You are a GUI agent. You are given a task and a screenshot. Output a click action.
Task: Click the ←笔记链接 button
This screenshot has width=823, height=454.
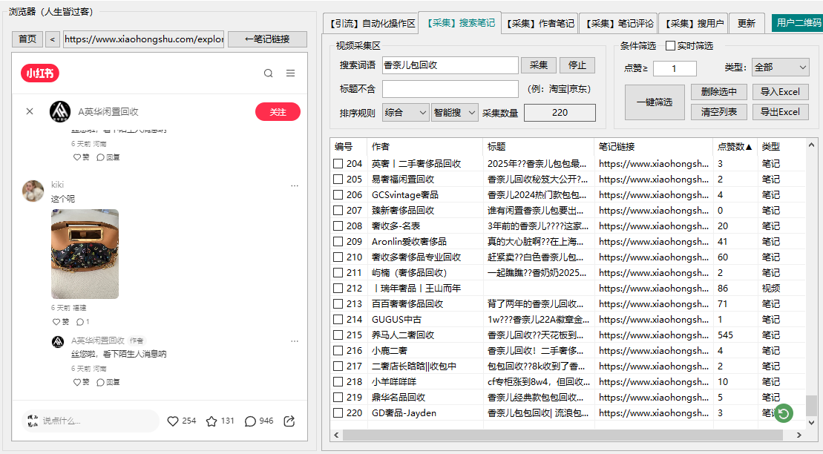tap(267, 39)
